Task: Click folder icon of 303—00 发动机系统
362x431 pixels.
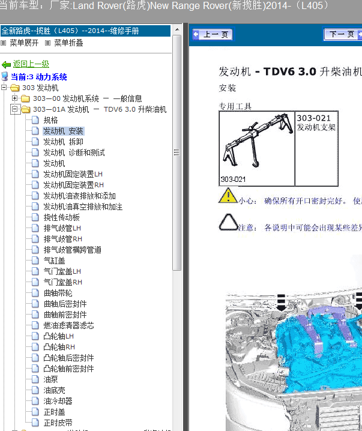Action: (x=26, y=98)
